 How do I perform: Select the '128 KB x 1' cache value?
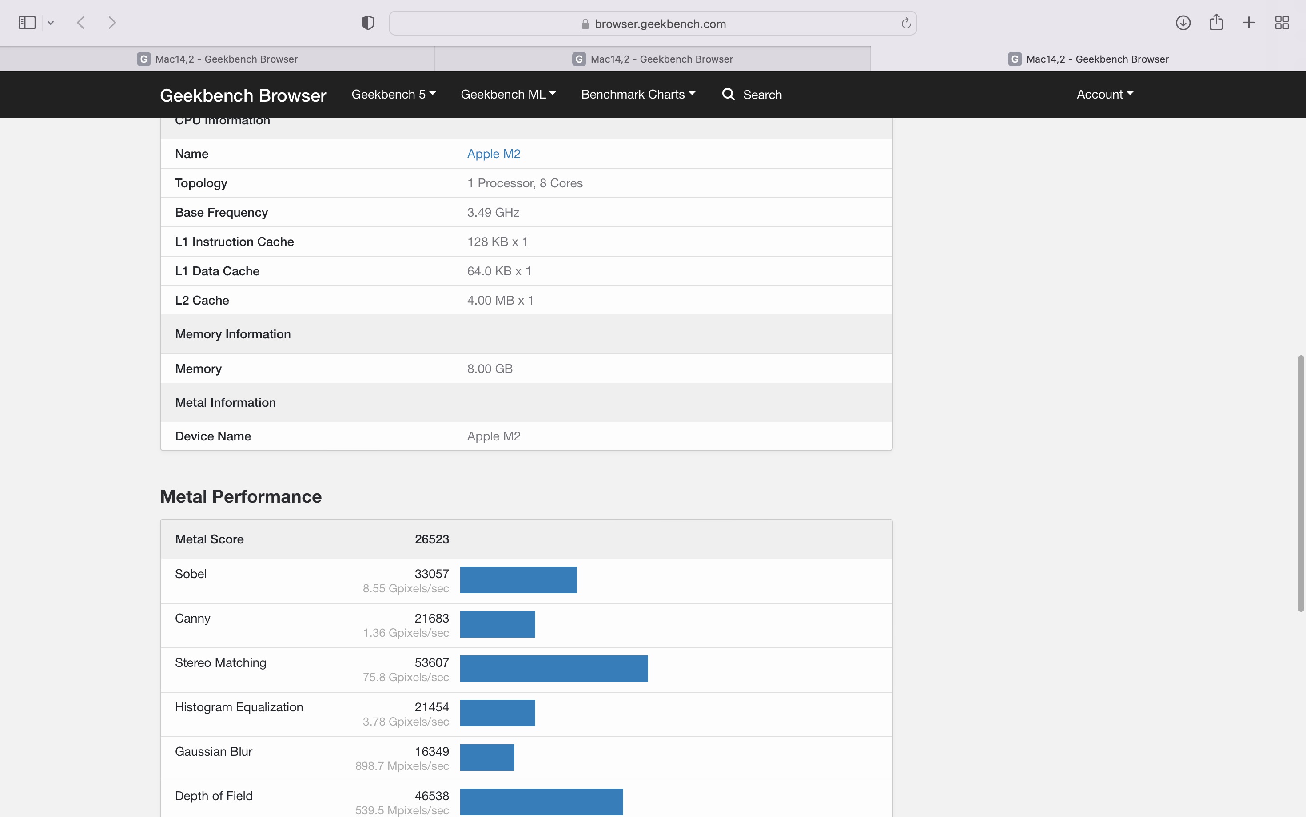(x=498, y=242)
